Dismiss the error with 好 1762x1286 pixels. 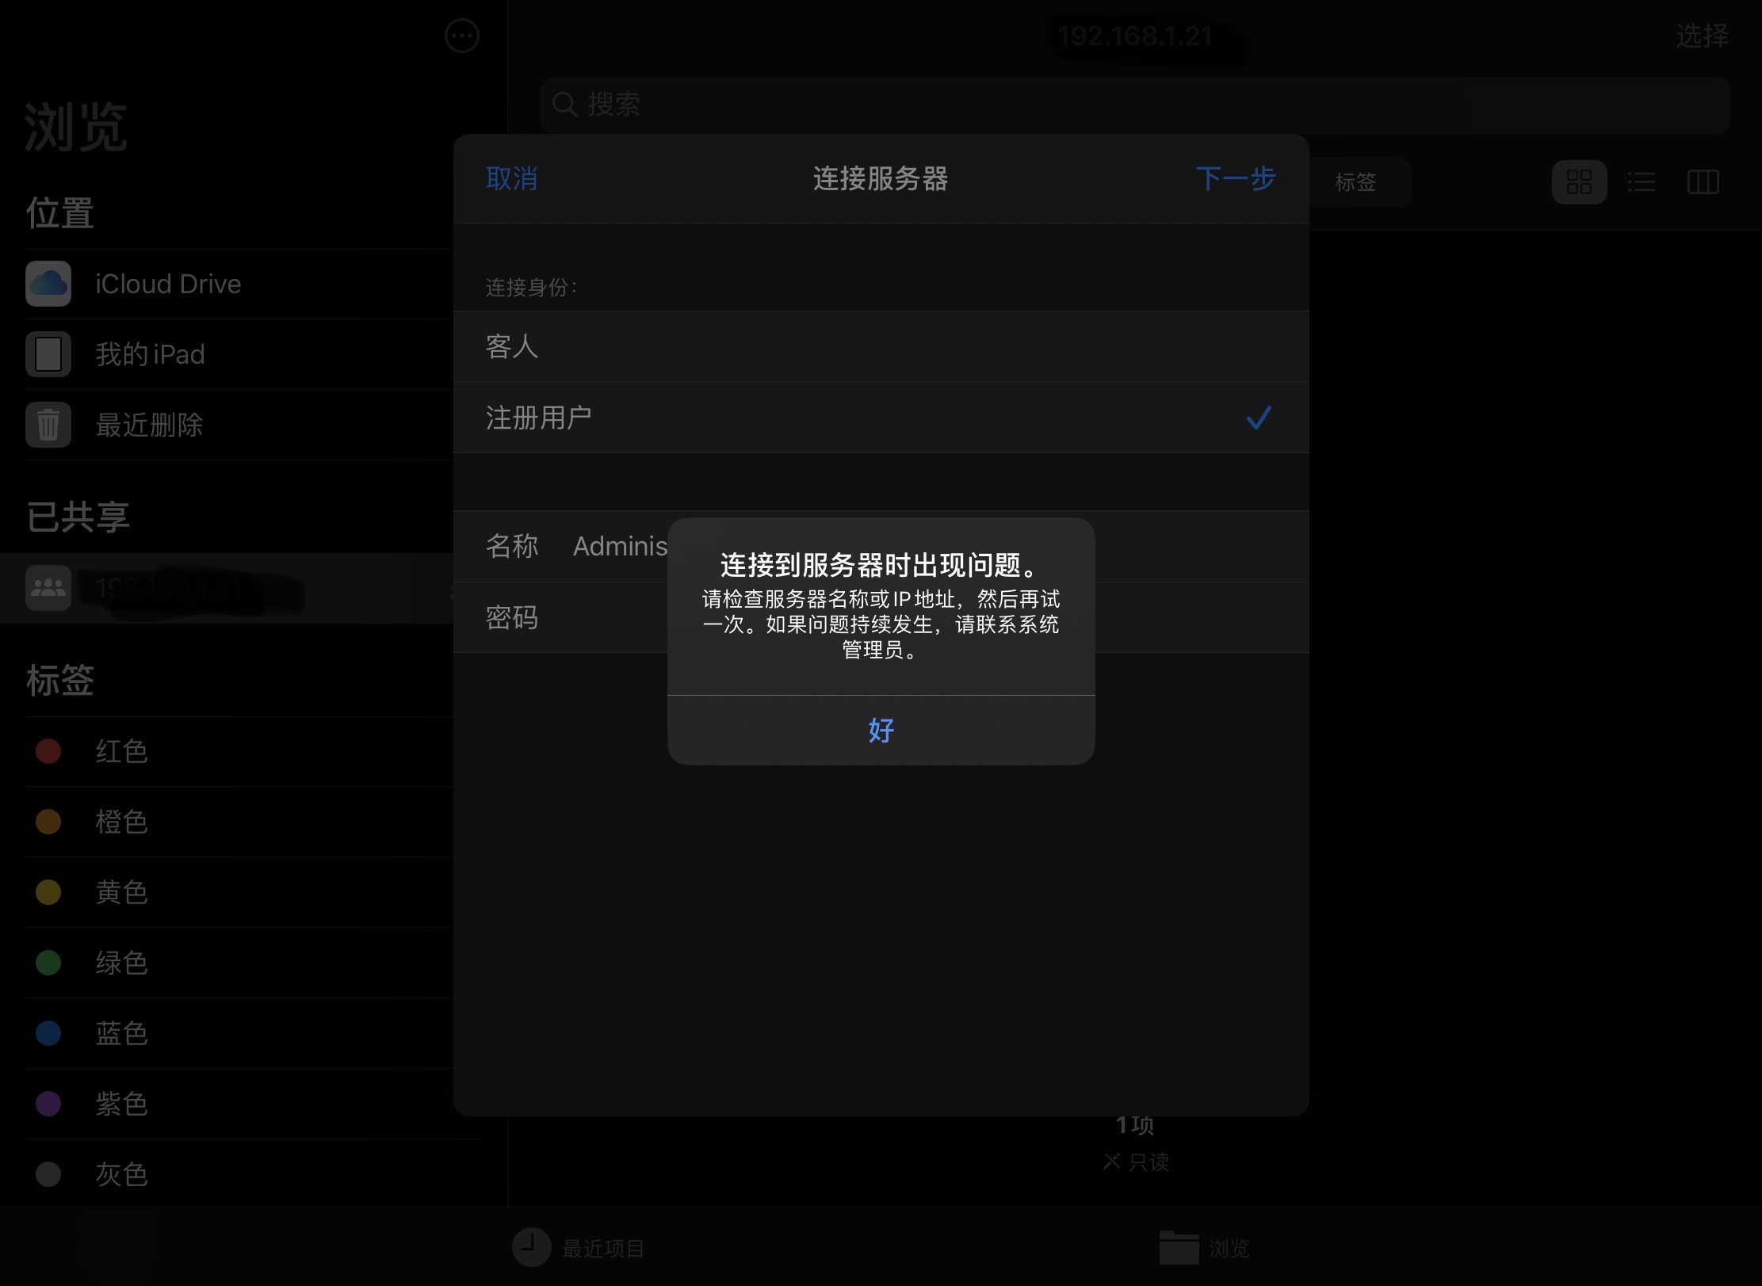tap(880, 731)
